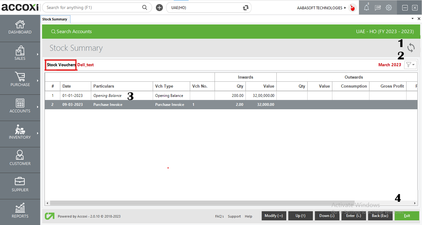
Task: Click the horizontal scrollbar under the table
Action: pyautogui.click(x=216, y=203)
